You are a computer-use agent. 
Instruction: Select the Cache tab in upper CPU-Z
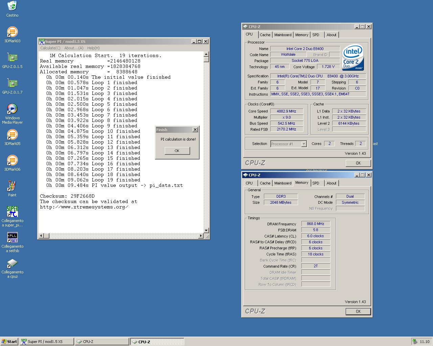click(265, 35)
